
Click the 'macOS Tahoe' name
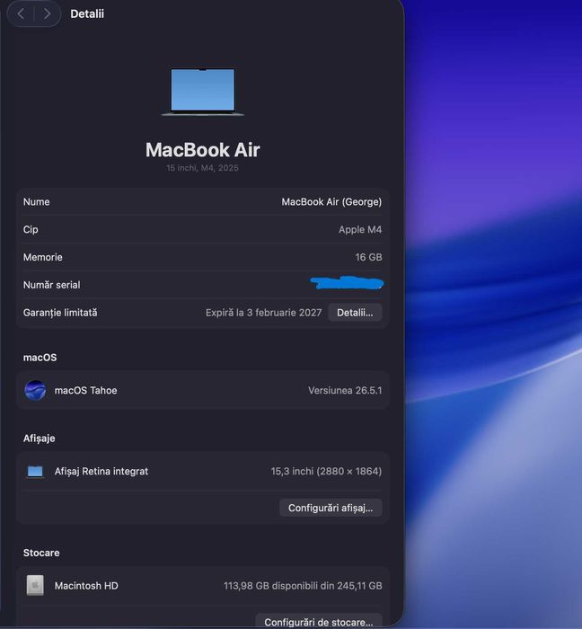click(86, 390)
